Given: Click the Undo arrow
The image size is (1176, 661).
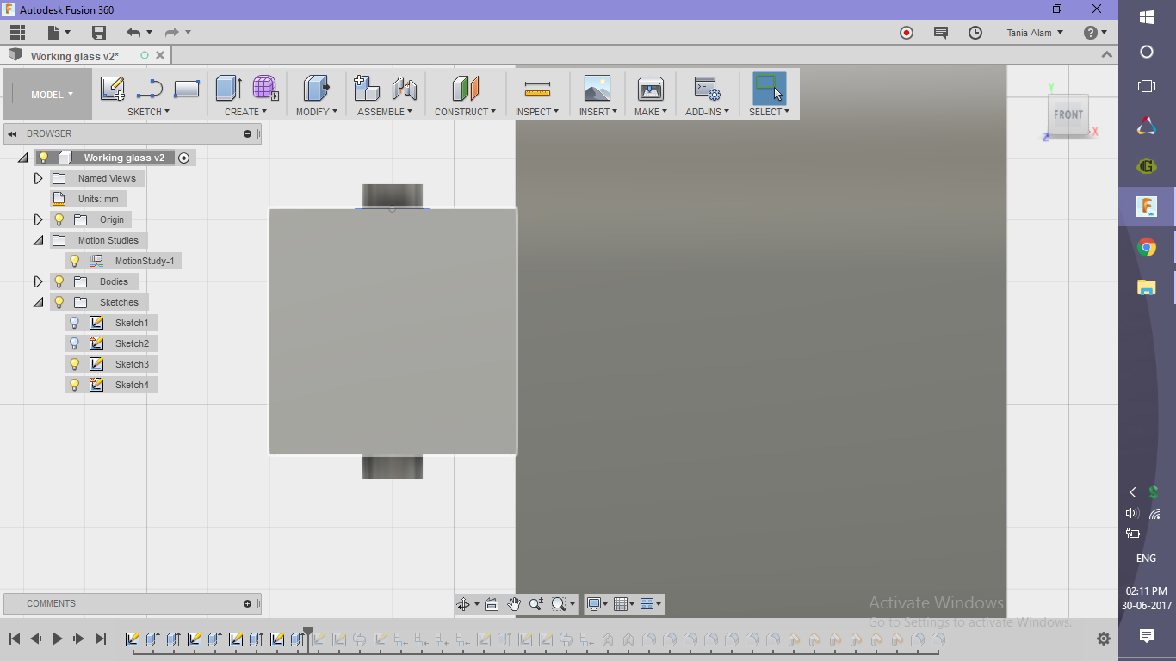Looking at the screenshot, I should click(x=133, y=33).
